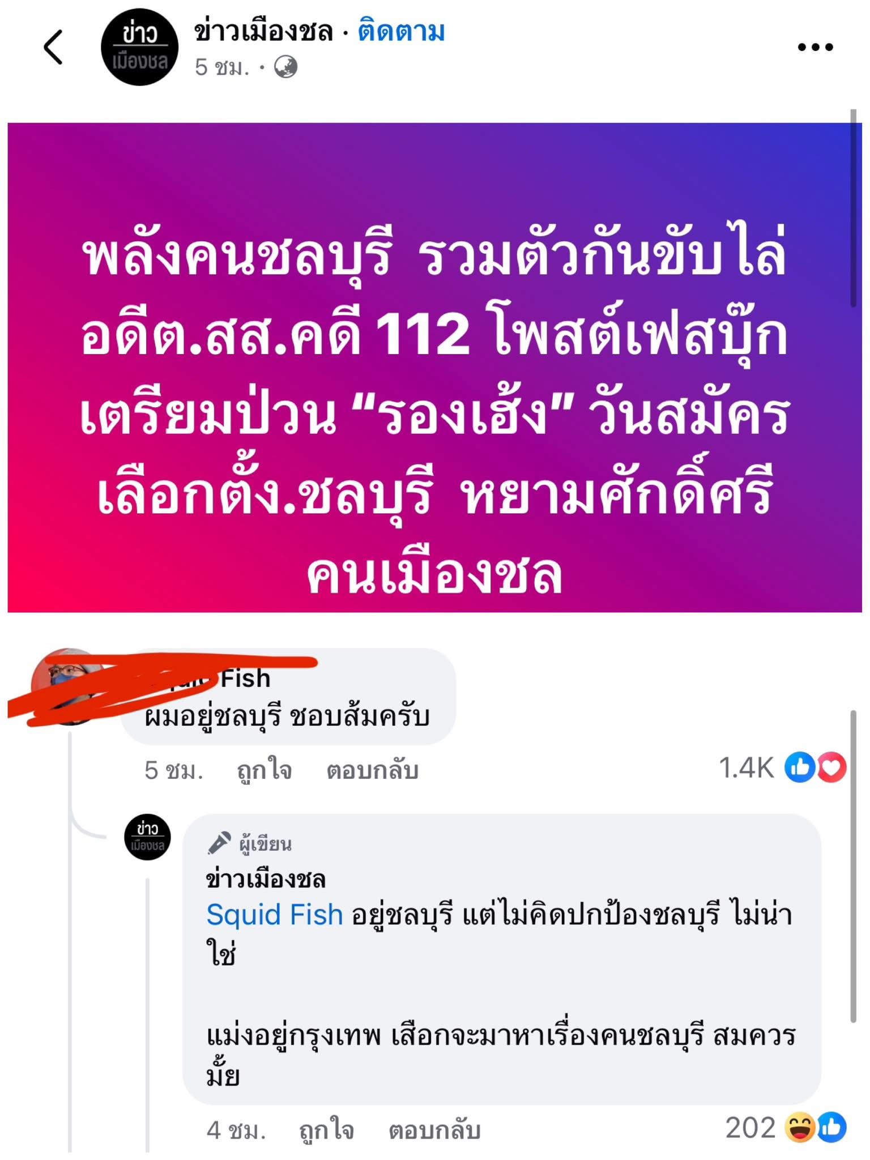Open the purple gradient post image

[434, 368]
